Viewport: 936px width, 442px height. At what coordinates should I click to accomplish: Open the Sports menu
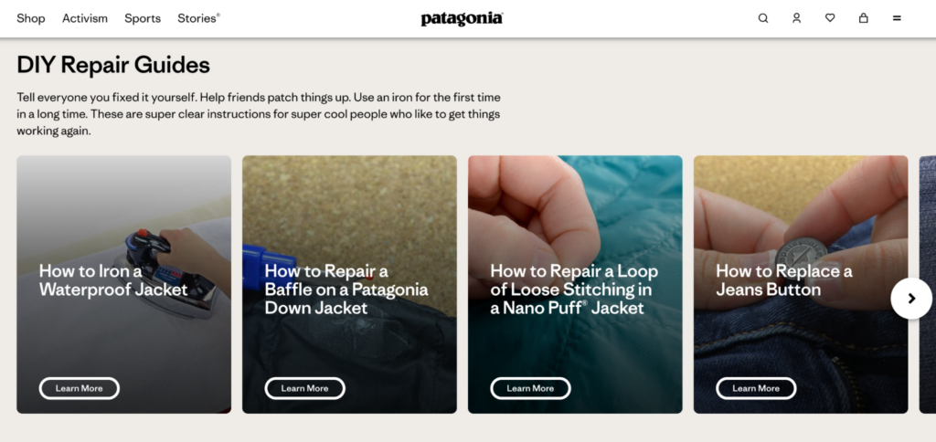143,18
